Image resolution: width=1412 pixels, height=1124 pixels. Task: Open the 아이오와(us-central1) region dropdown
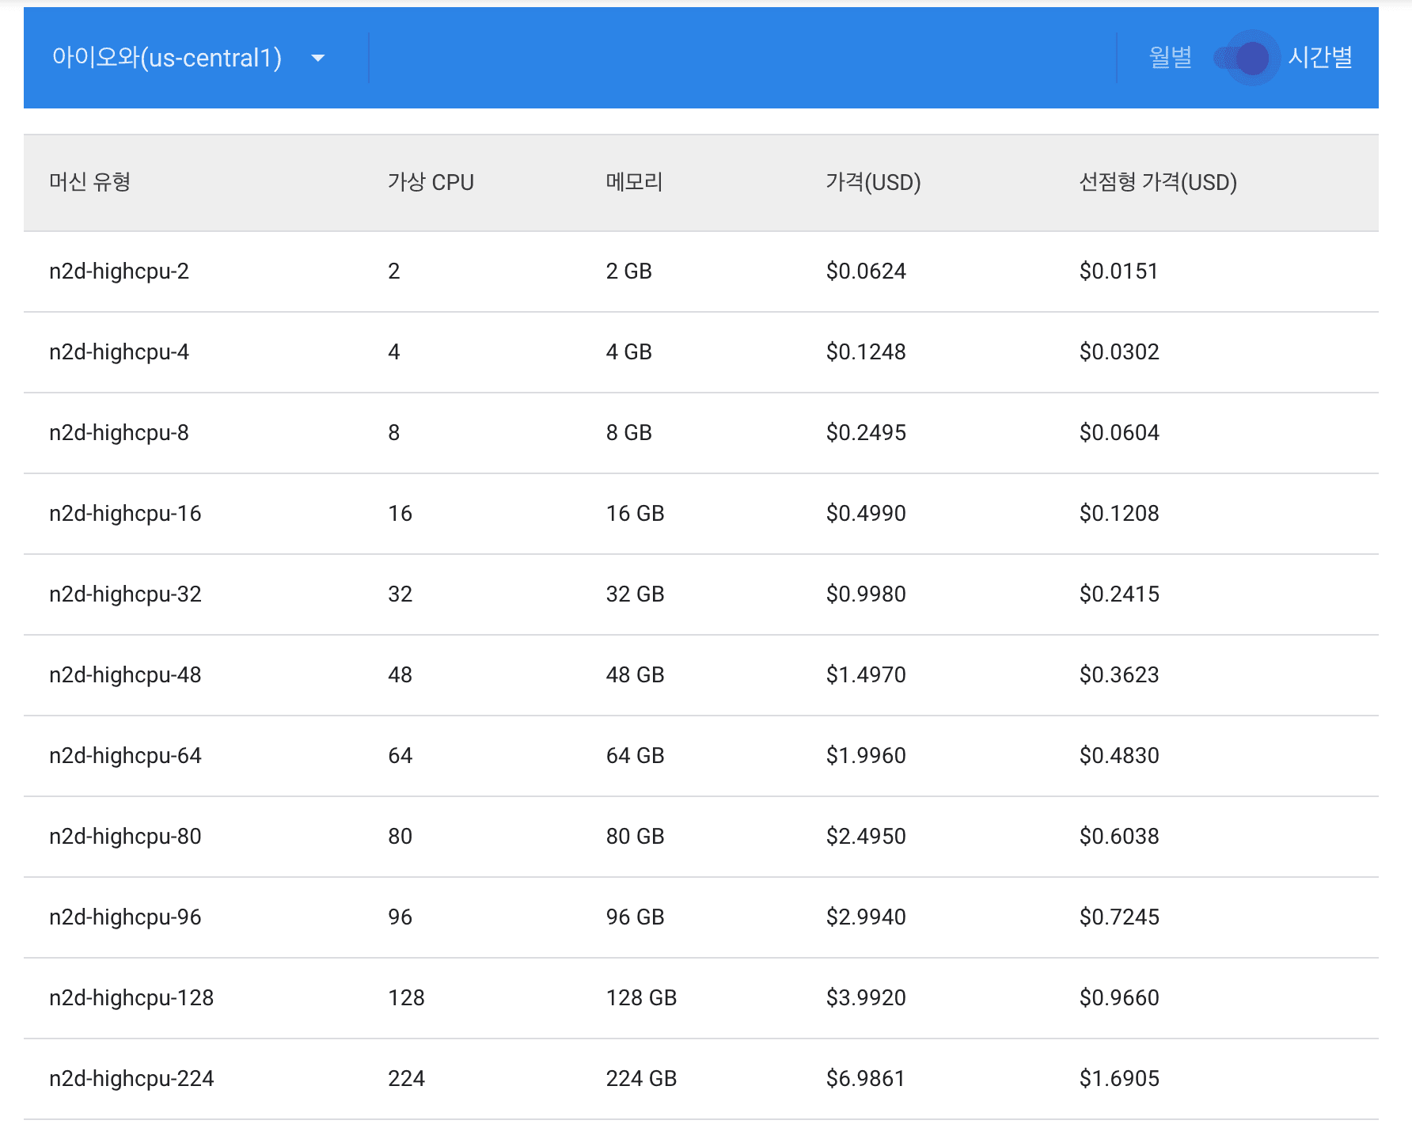click(188, 58)
